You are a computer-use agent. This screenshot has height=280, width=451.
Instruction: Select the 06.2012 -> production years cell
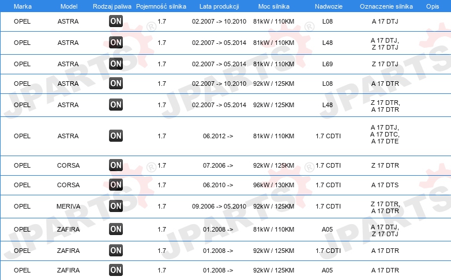[218, 136]
